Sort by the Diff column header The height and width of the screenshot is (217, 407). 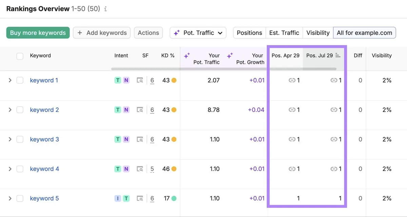pos(358,56)
